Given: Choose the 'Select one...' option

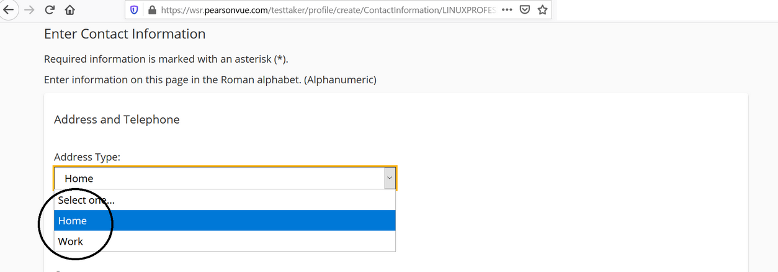Looking at the screenshot, I should click(x=225, y=200).
